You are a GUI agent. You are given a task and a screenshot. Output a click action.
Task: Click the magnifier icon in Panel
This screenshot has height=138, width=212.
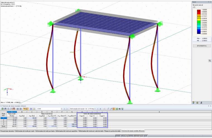click(209, 61)
